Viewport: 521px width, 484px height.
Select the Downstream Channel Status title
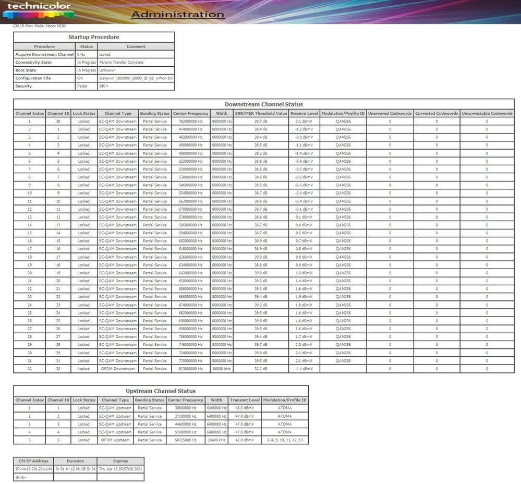264,104
